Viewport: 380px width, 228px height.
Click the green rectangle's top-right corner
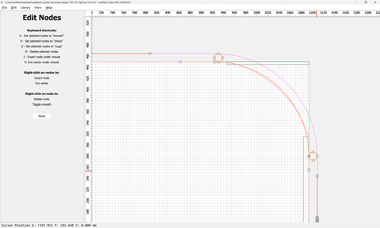308,62
